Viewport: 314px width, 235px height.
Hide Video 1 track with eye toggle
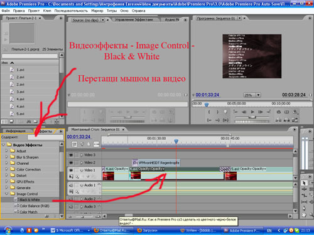[x=71, y=170]
